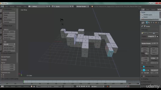Click the Blender logo icon in header

[x=92, y=6]
